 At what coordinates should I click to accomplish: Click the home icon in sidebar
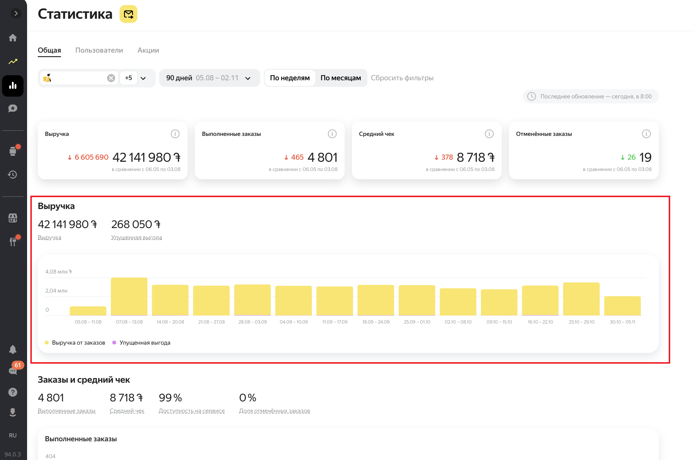[13, 38]
